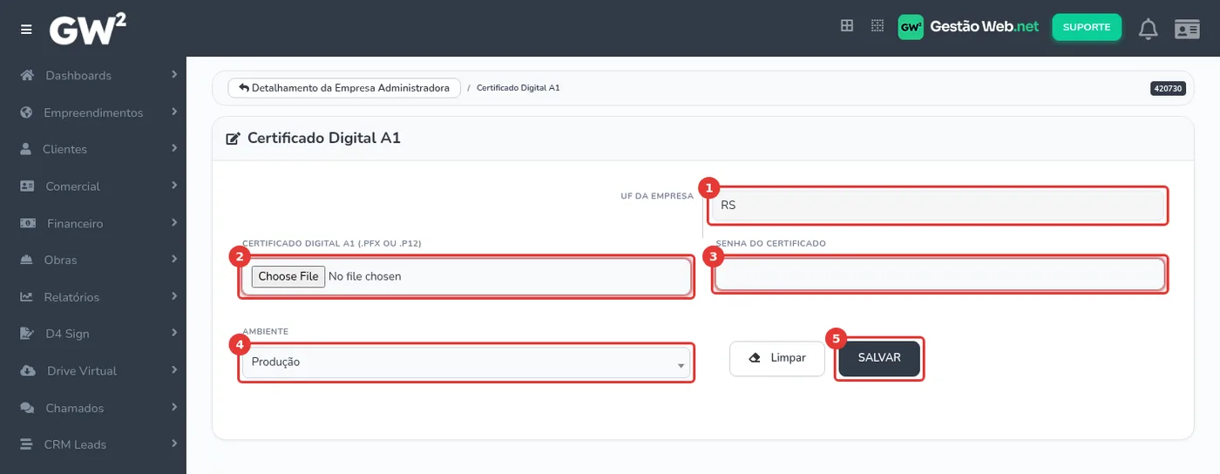Open the Relatórios sidebar item
This screenshot has width=1220, height=474.
[x=93, y=296]
